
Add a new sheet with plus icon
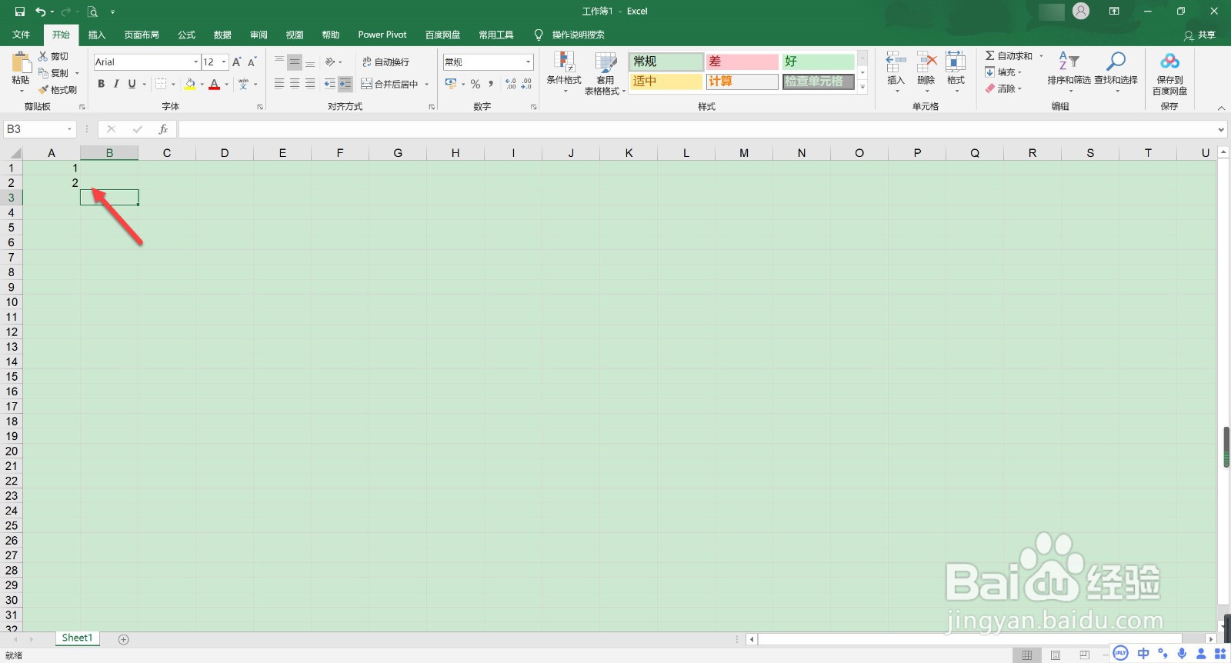coord(124,639)
